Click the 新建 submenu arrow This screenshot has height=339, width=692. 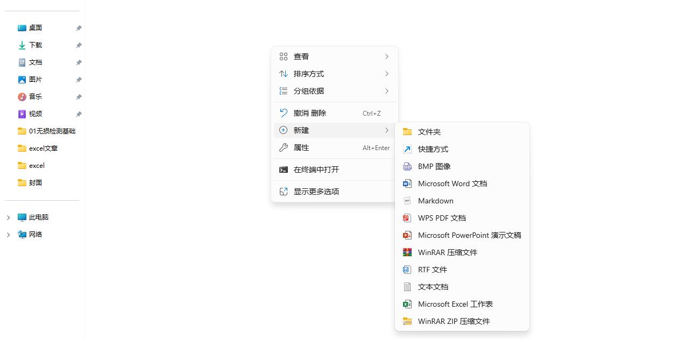(387, 130)
